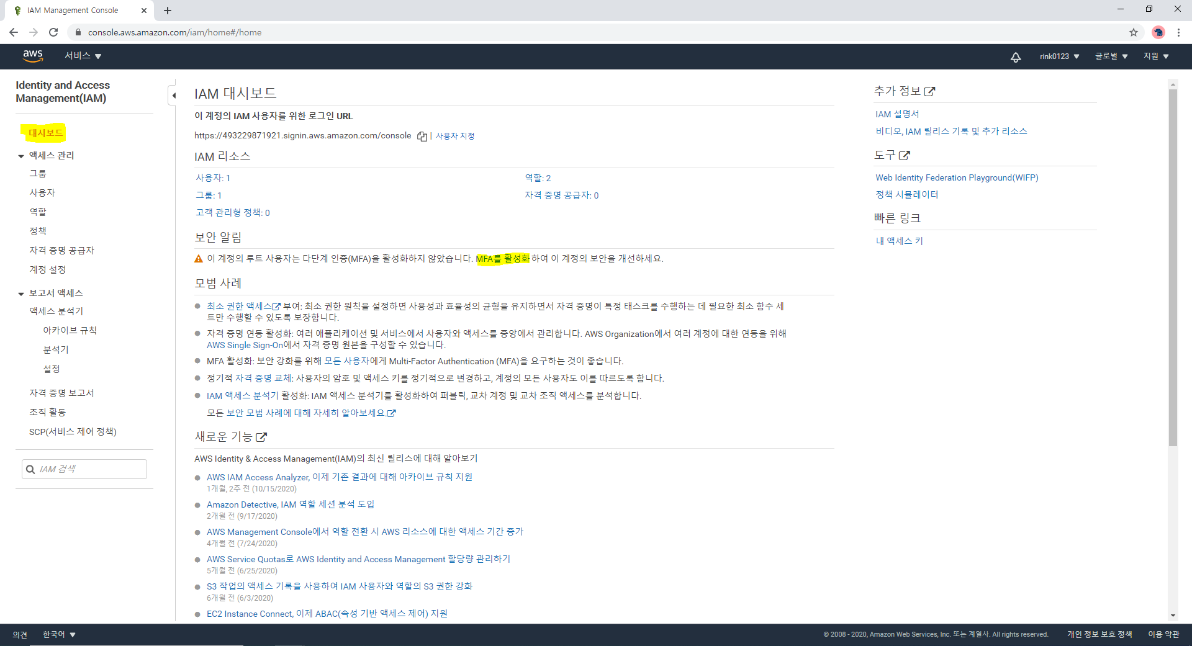Viewport: 1192px width, 646px height.
Task: Open the 내 액세스 키 quick link
Action: tap(899, 241)
